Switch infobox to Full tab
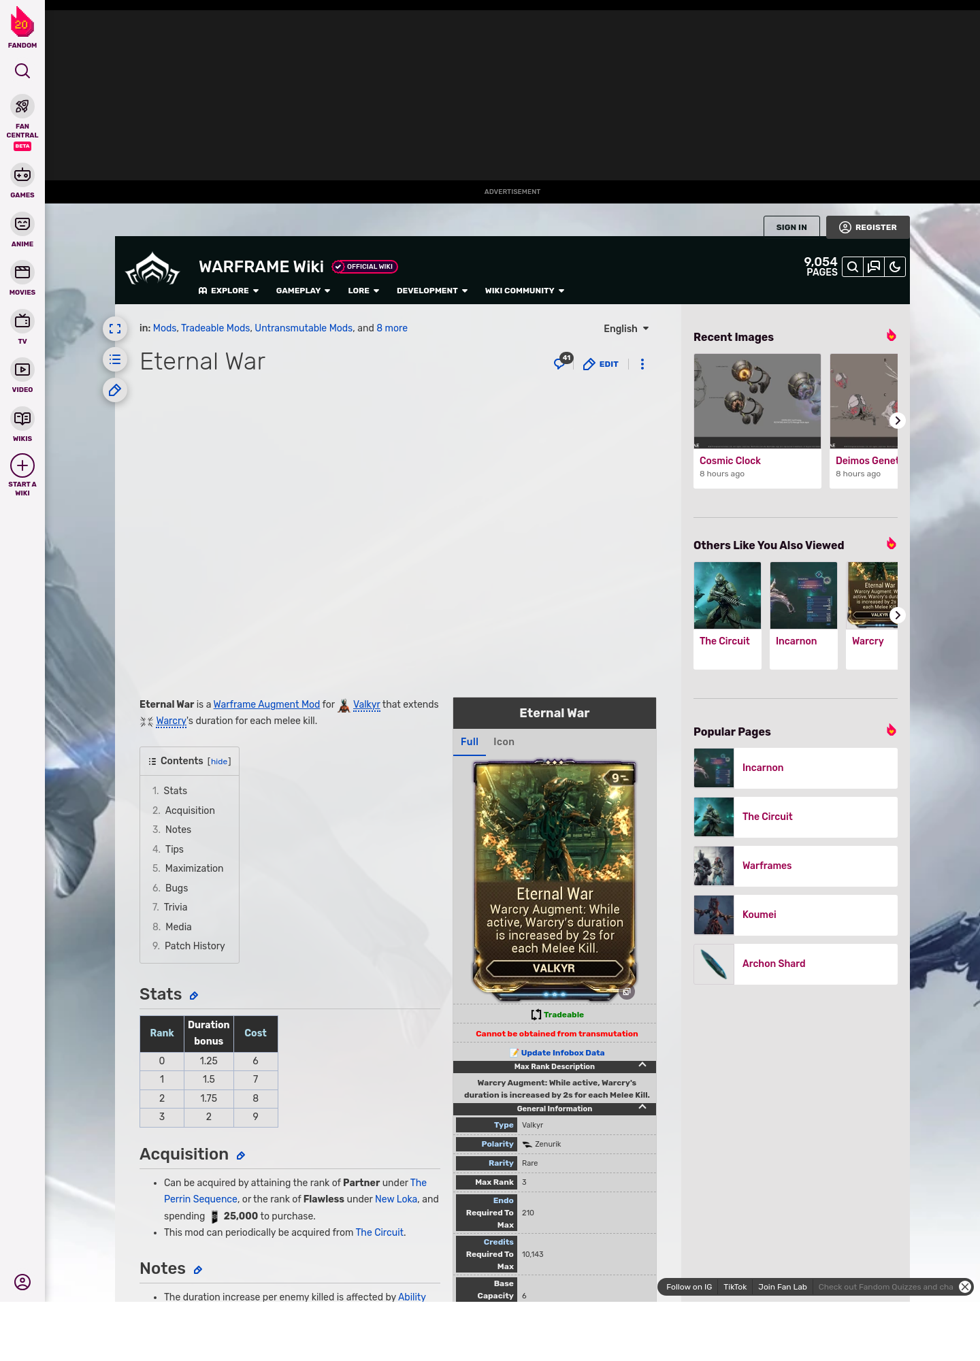Image resolution: width=980 pixels, height=1361 pixels. pos(470,742)
